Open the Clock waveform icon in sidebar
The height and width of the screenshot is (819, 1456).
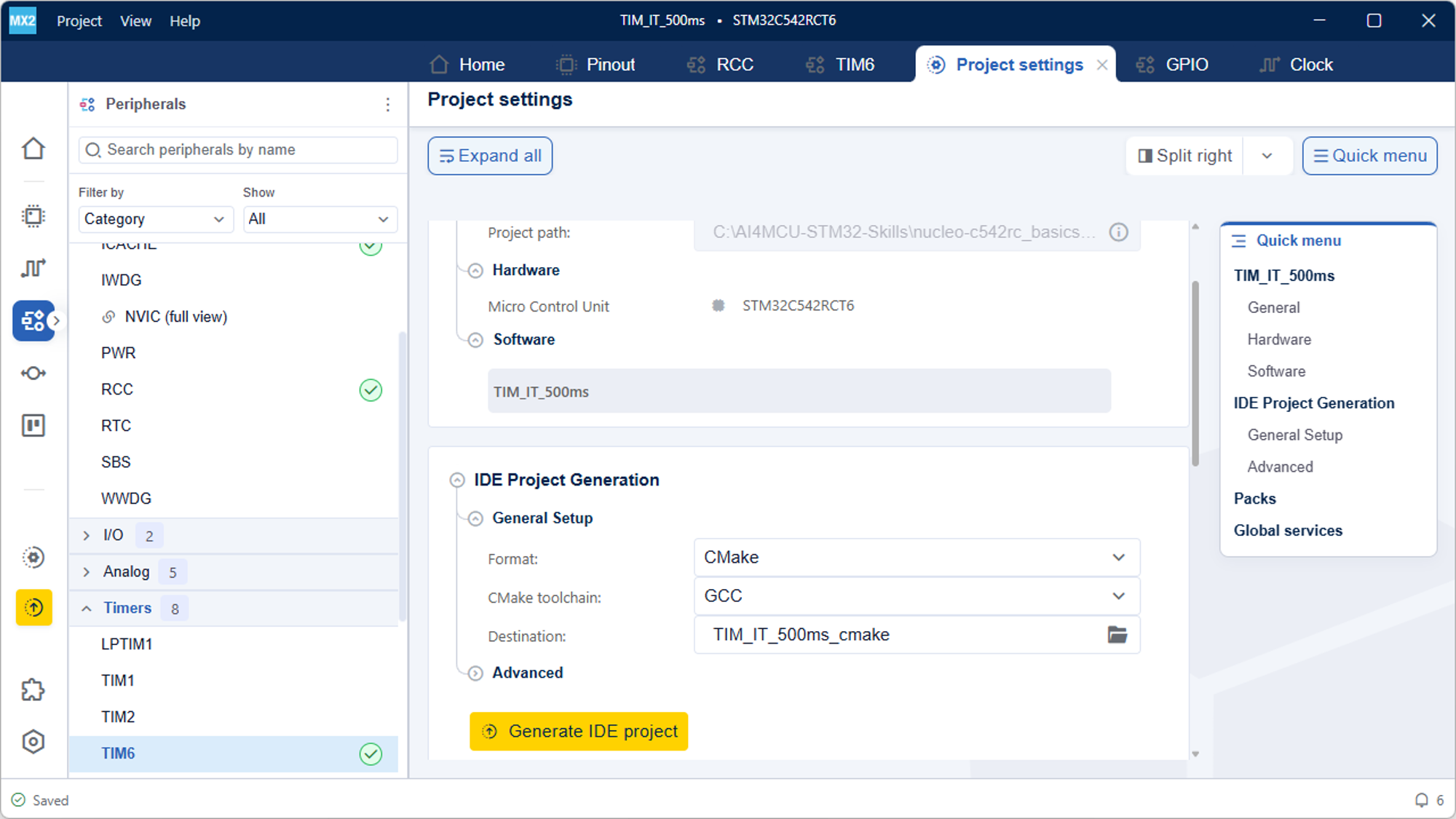pos(33,269)
